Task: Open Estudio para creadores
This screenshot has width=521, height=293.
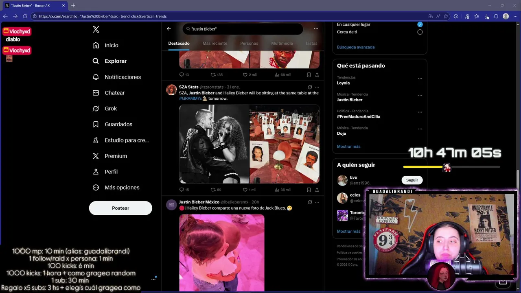Action: (120, 140)
